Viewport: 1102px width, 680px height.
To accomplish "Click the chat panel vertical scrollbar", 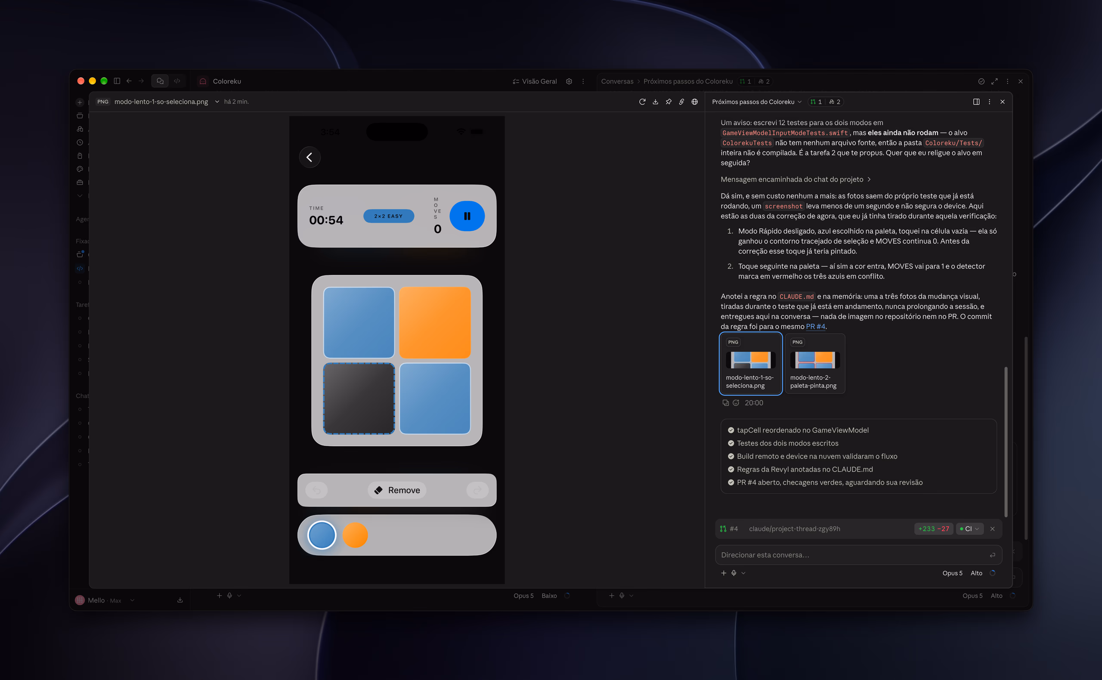I will pos(1006,442).
